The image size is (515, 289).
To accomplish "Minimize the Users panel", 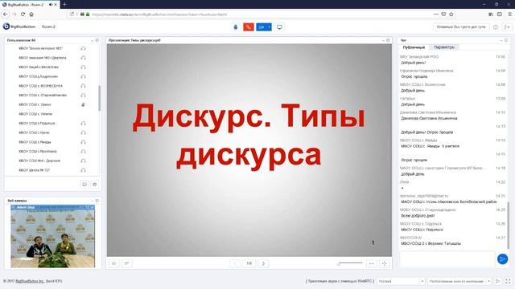I will click(93, 40).
